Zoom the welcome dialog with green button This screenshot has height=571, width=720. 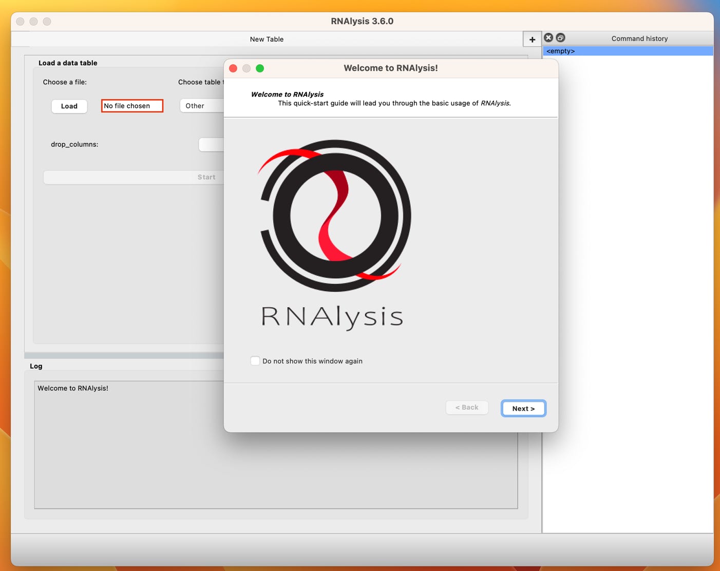coord(260,68)
